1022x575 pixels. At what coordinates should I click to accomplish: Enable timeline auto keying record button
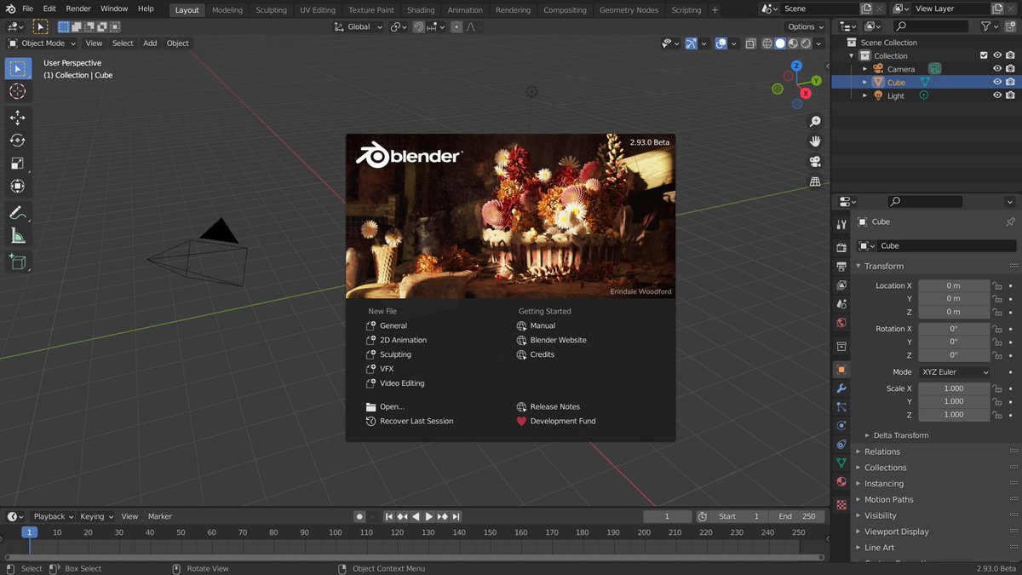pos(359,516)
